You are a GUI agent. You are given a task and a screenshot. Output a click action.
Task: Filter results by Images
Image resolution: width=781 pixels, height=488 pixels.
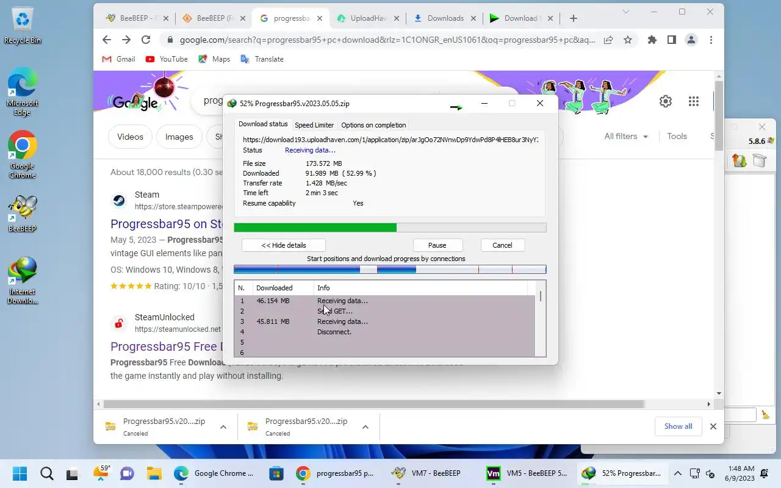179,137
